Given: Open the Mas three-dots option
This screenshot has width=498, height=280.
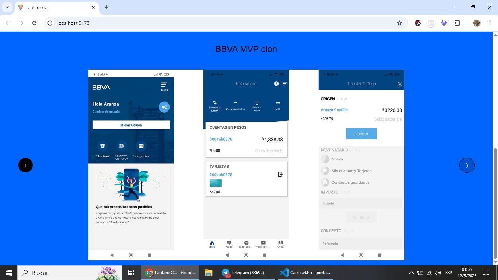Looking at the screenshot, I should pos(278,103).
